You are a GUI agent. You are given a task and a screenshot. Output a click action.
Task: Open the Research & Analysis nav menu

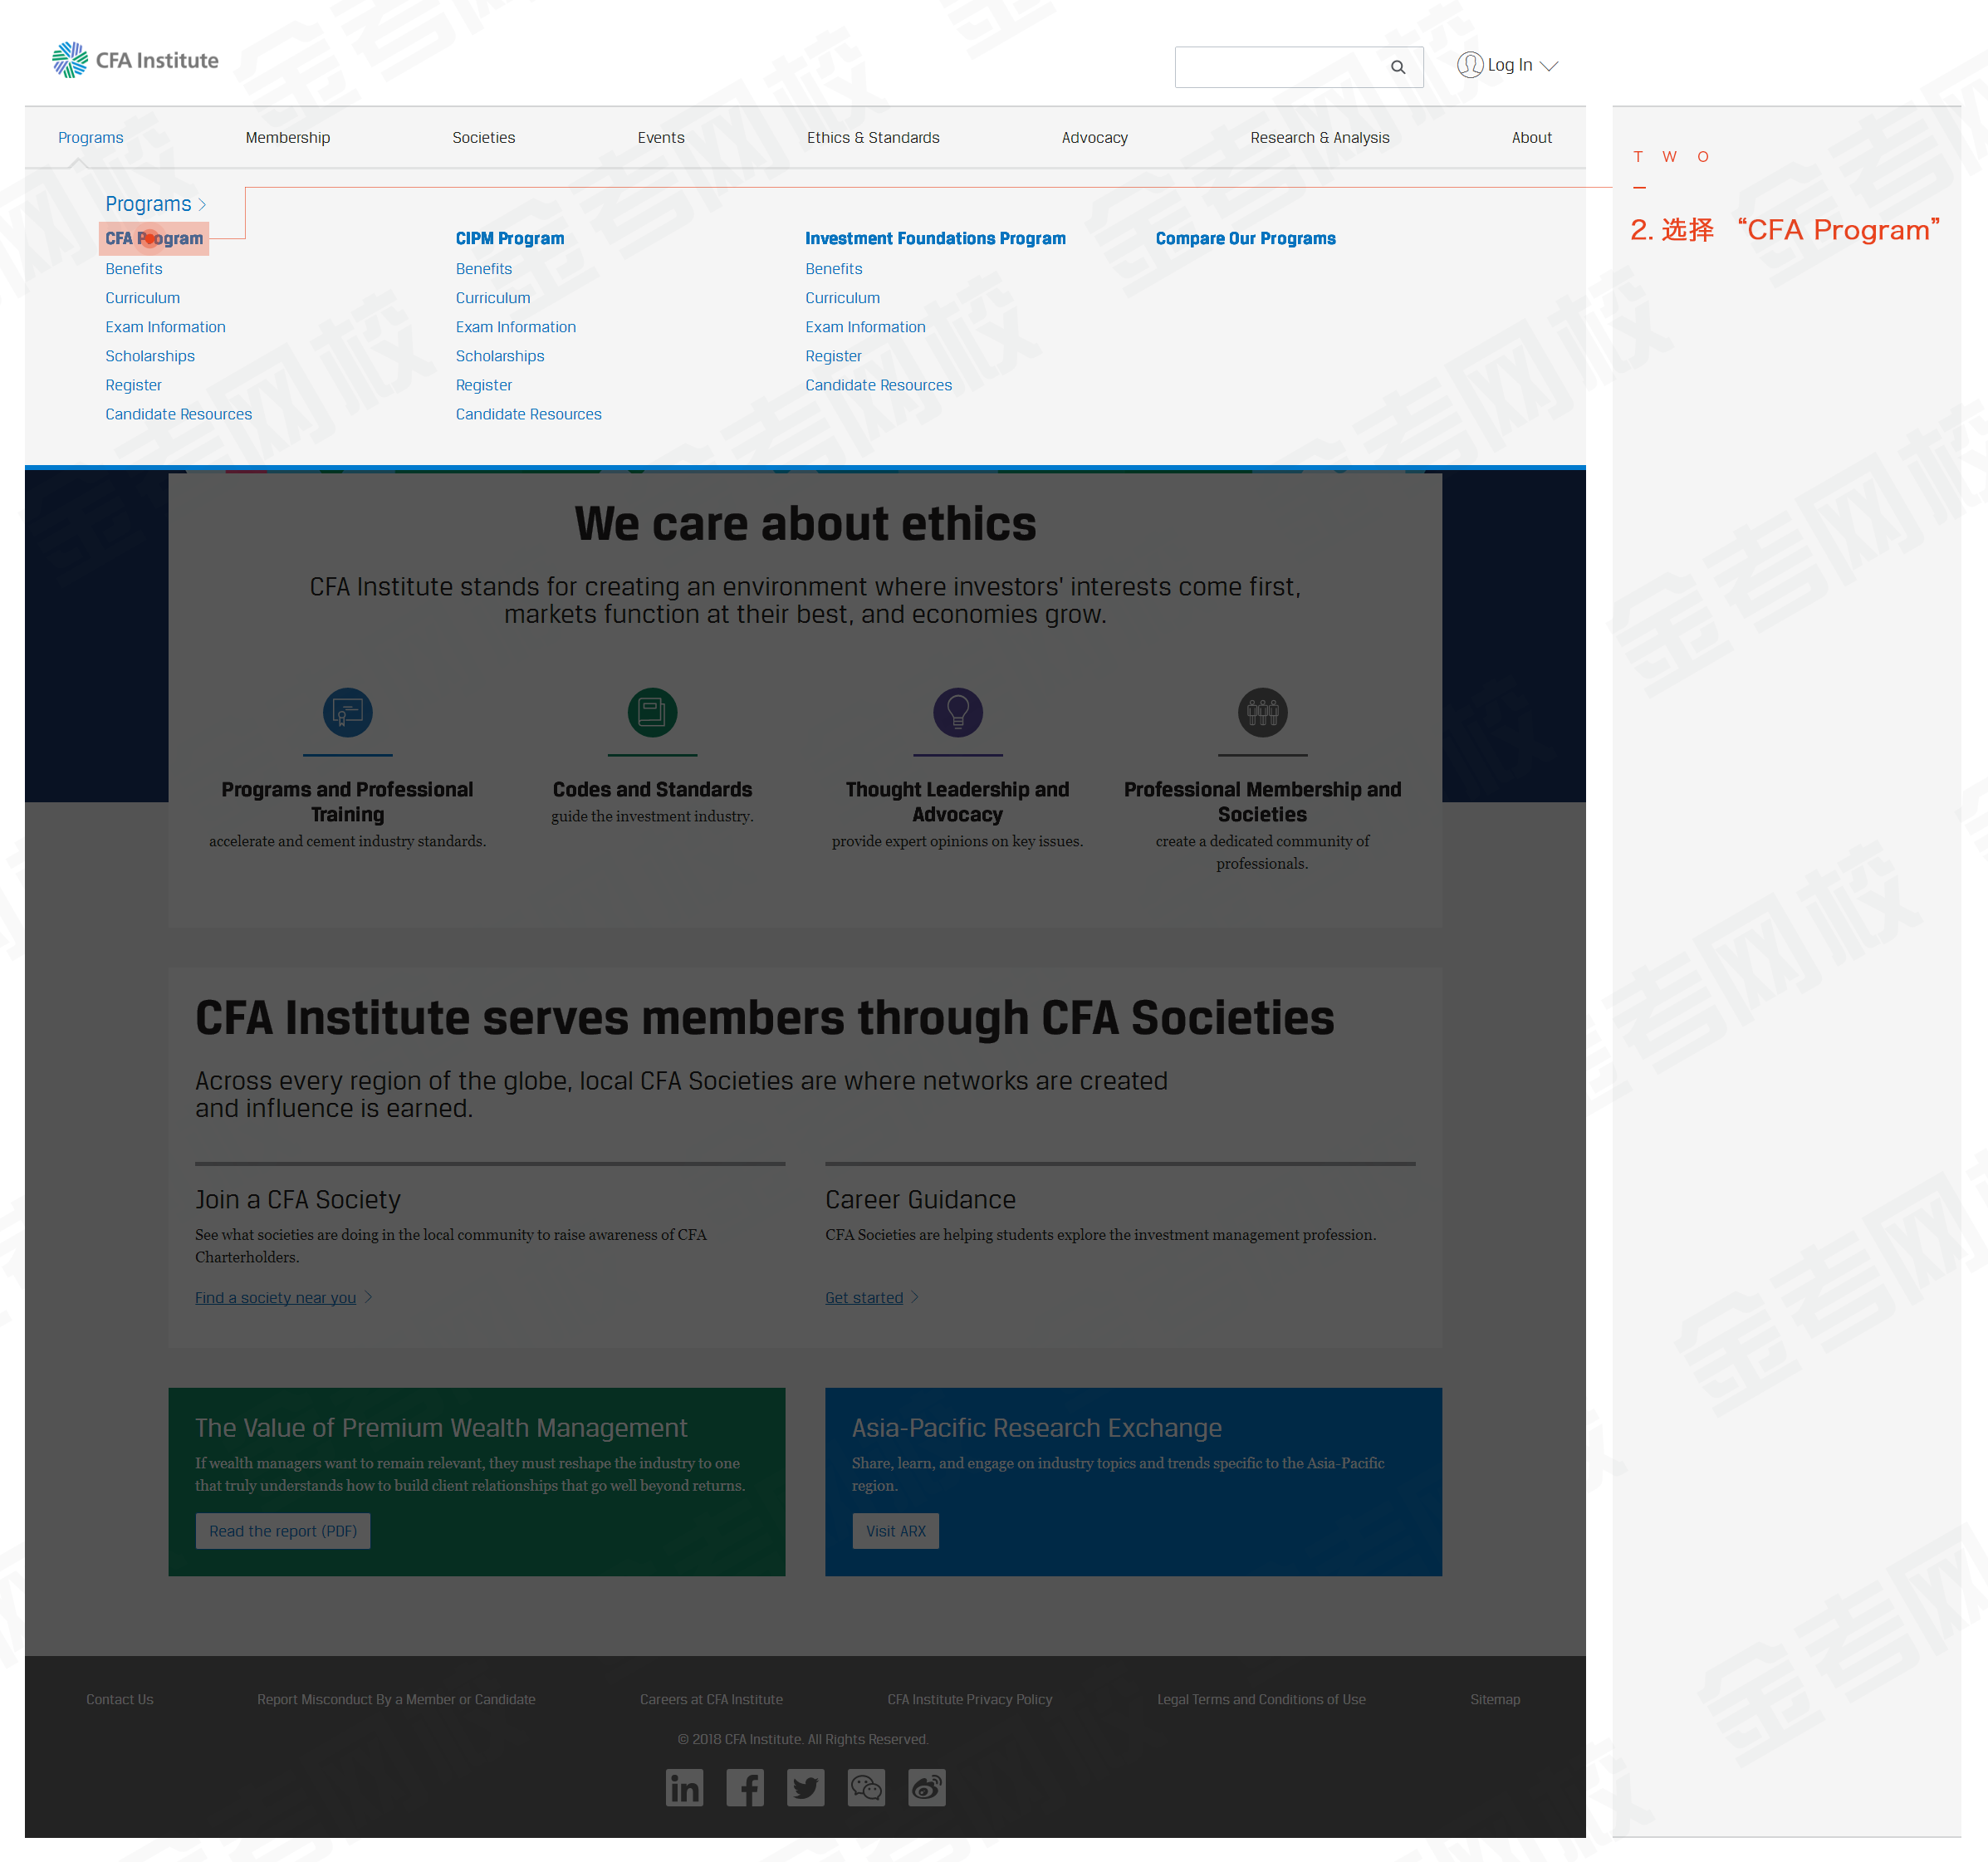pos(1320,137)
